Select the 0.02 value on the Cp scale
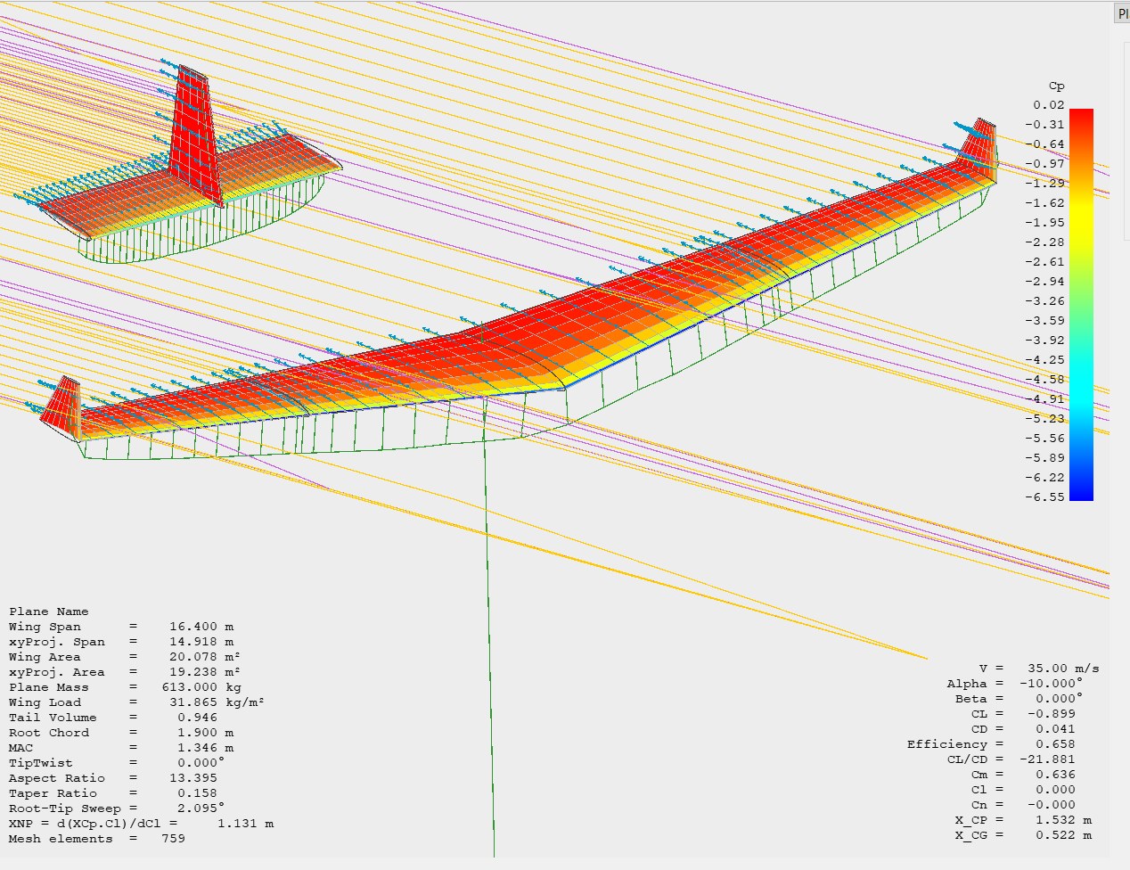This screenshot has width=1130, height=870. pyautogui.click(x=1049, y=105)
